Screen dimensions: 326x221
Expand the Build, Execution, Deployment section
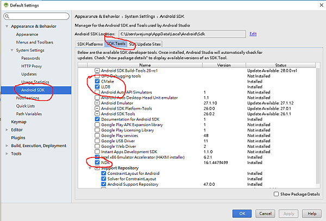click(x=7, y=146)
